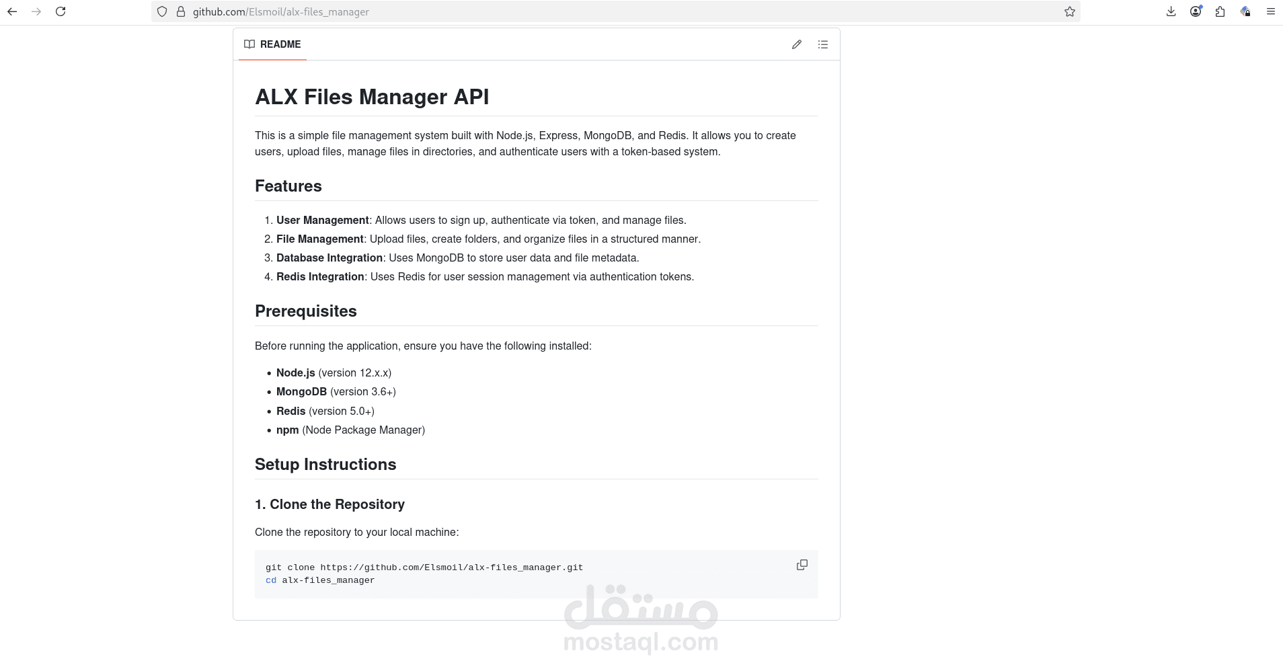1283x669 pixels.
Task: Open the README outline headings icon
Action: coord(822,44)
